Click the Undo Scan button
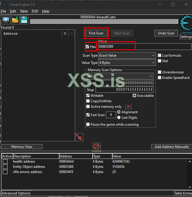192x197 pixels. click(166, 33)
